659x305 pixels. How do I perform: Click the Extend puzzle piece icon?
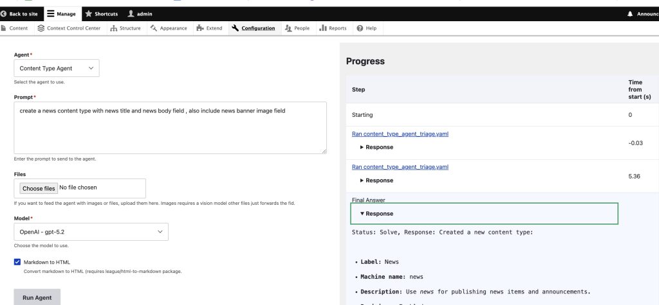point(200,28)
